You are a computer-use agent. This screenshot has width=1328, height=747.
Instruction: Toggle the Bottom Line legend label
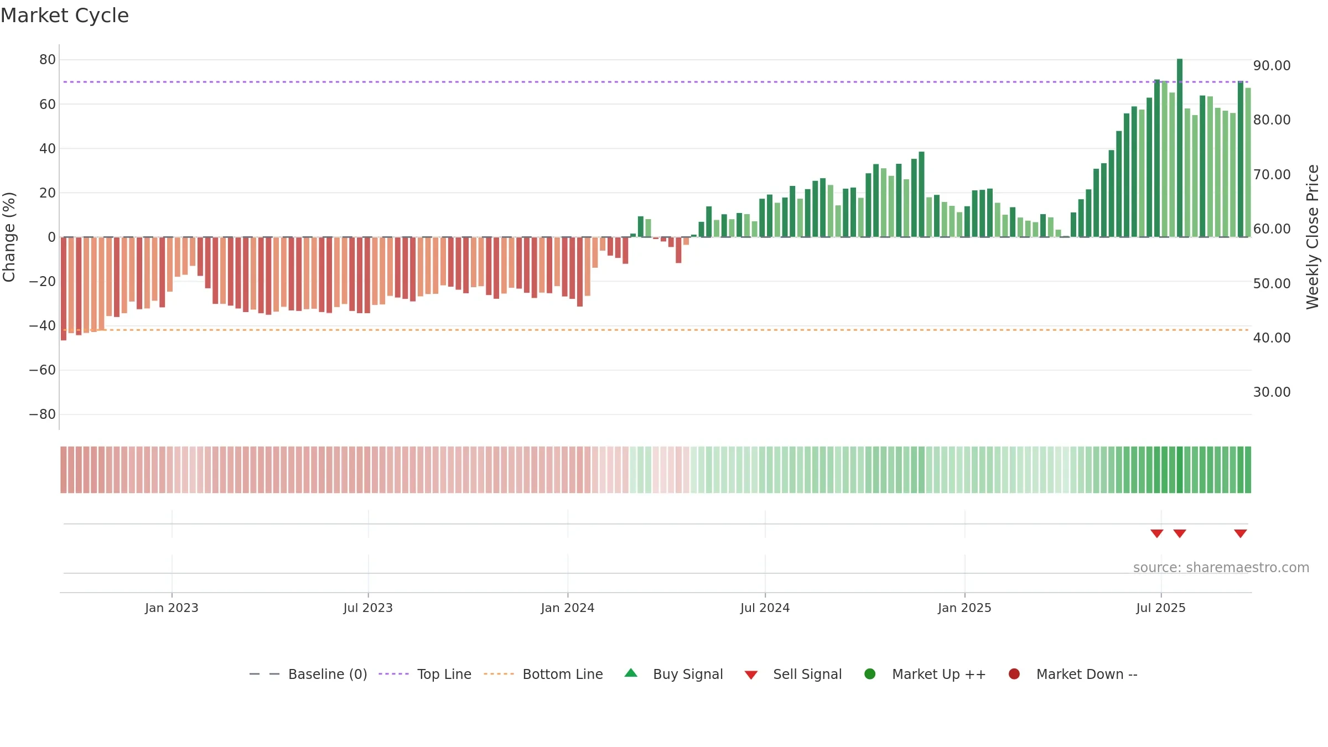pyautogui.click(x=563, y=674)
